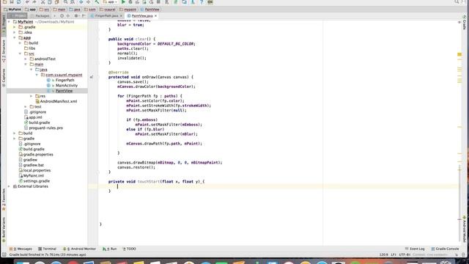Click the override gutter icon beside onDraw
Image resolution: width=469 pixels, height=264 pixels.
(x=92, y=77)
